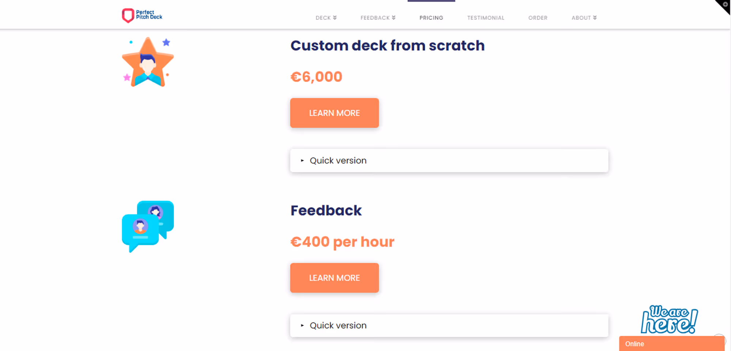Click the 'We are here!' chat graphic
731x351 pixels.
(x=669, y=320)
